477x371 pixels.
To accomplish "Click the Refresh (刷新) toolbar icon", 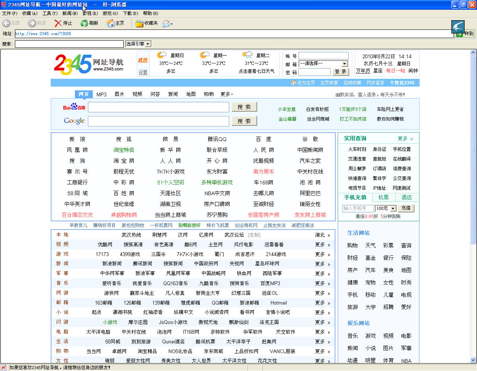I will tap(84, 23).
